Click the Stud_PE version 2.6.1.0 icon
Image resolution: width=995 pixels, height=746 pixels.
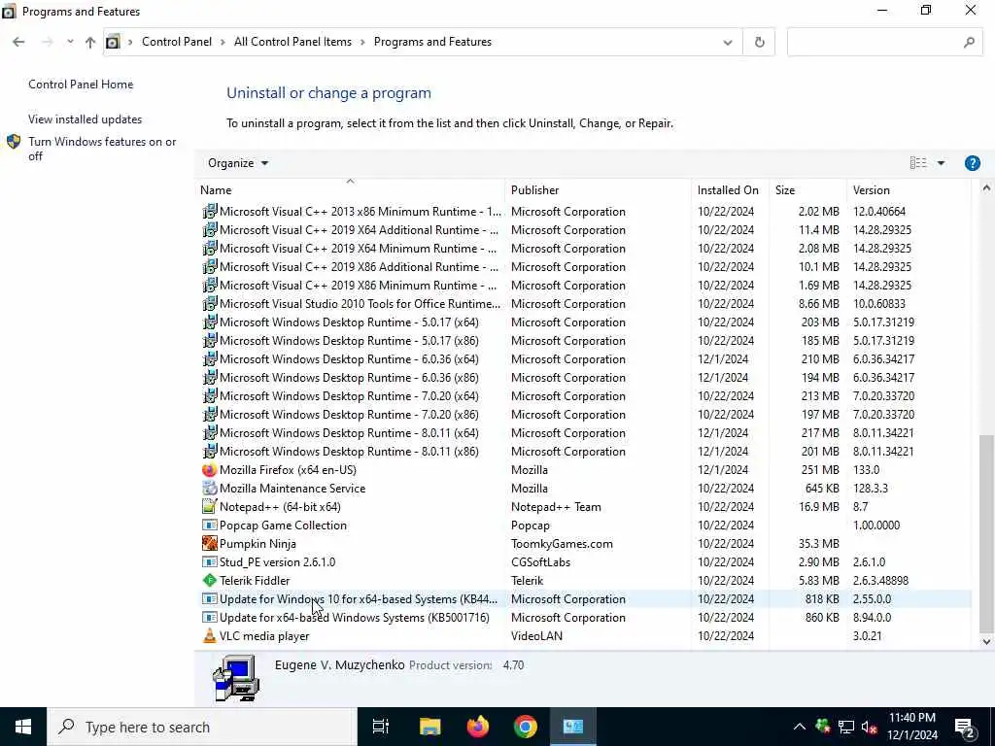tap(210, 562)
